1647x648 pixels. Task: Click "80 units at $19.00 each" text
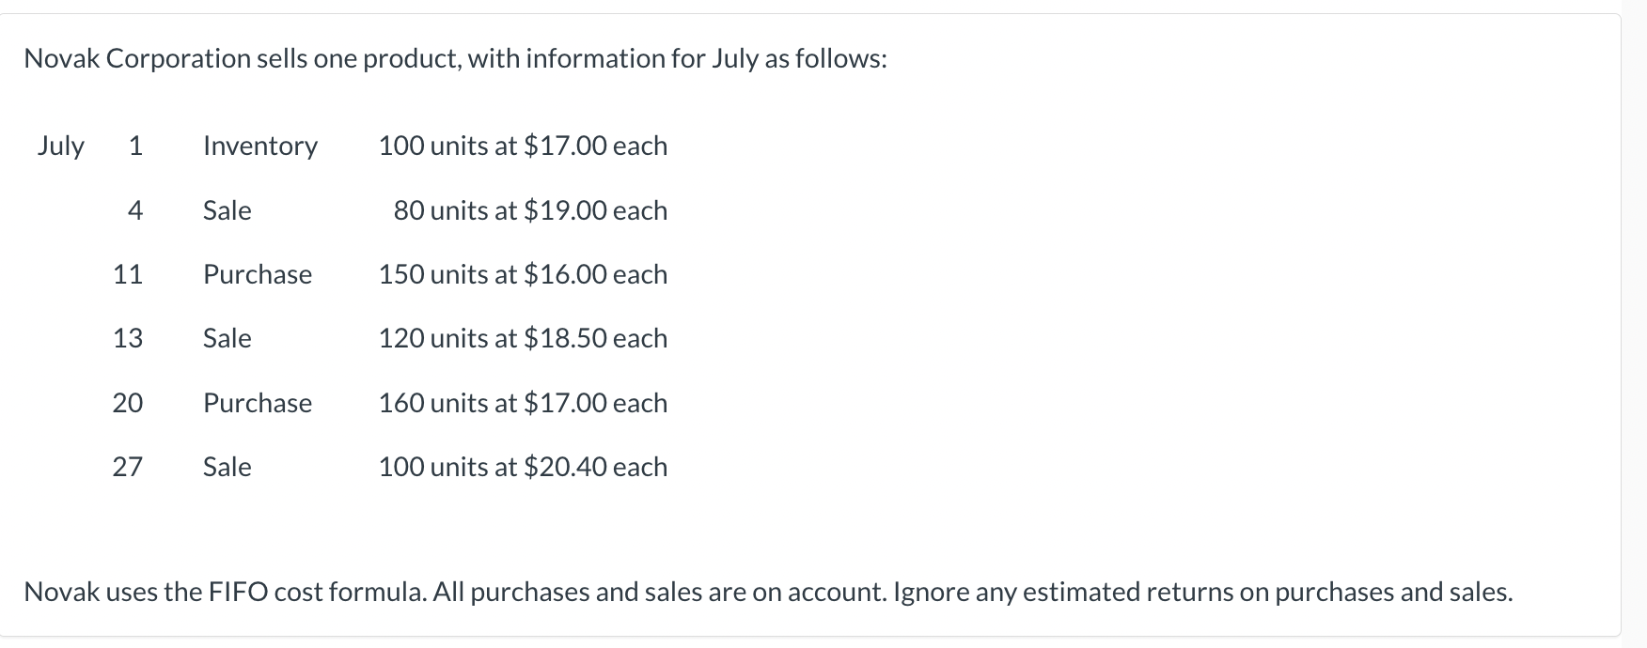530,210
